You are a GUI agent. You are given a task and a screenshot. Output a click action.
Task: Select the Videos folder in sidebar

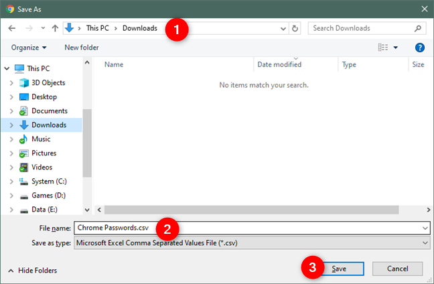(42, 167)
